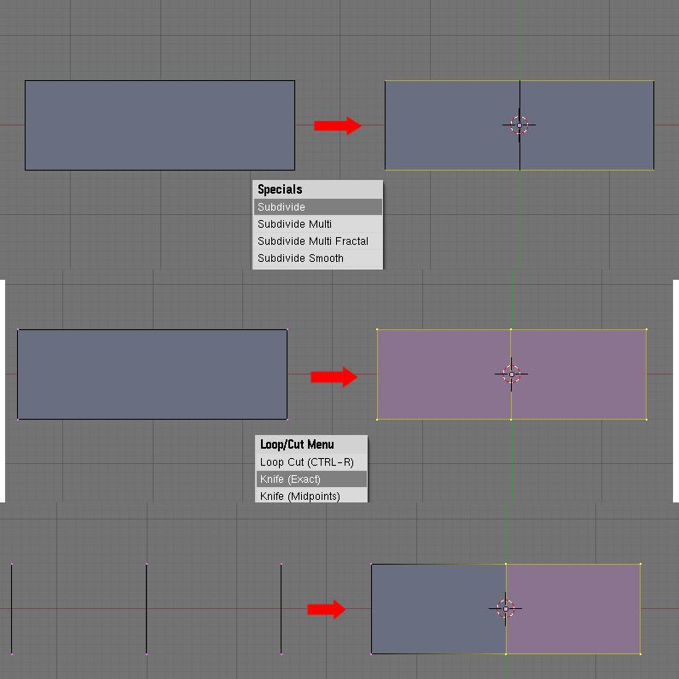
Task: Click the Specials menu title
Action: 280,189
